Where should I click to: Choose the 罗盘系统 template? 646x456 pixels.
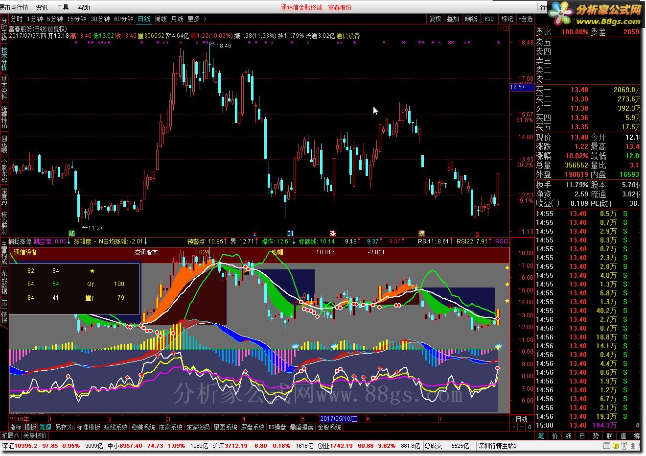point(253,428)
